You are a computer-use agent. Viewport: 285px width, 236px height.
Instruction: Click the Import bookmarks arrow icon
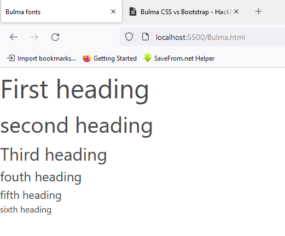(x=11, y=58)
